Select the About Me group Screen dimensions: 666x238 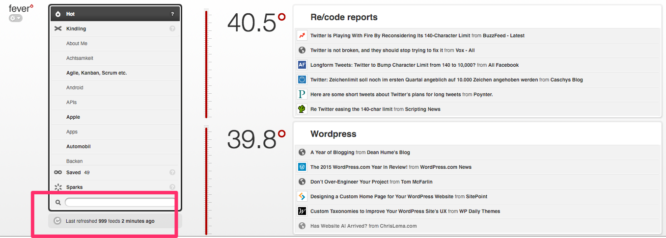click(x=115, y=43)
